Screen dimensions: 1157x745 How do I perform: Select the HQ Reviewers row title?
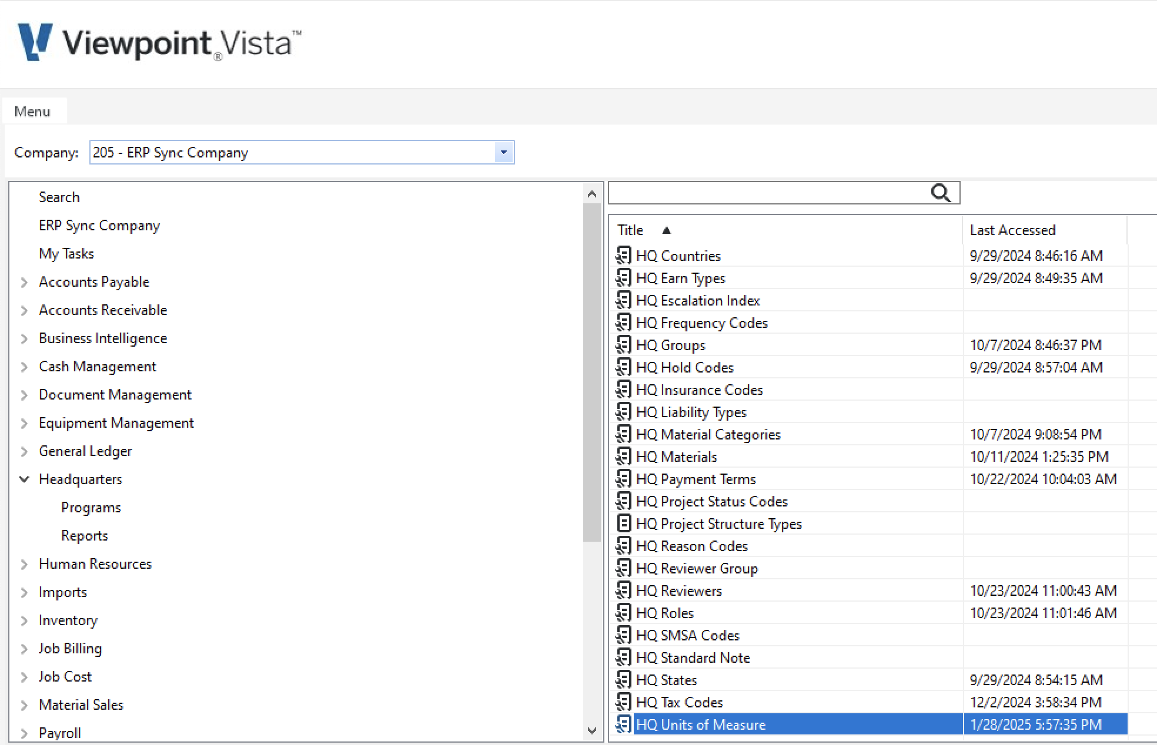679,590
